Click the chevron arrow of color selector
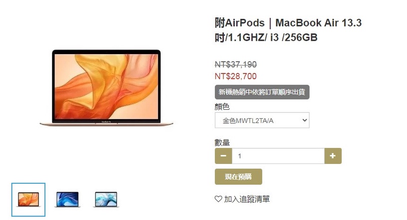The width and height of the screenshot is (407, 220). pyautogui.click(x=305, y=120)
